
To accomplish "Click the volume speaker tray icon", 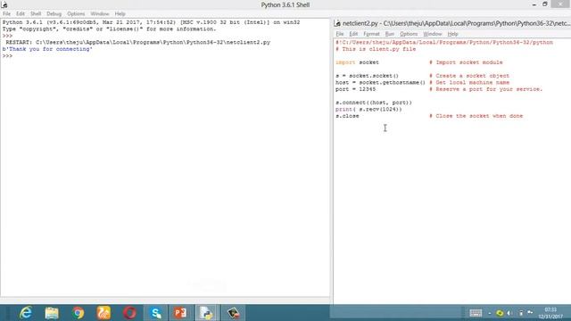I will (x=509, y=313).
